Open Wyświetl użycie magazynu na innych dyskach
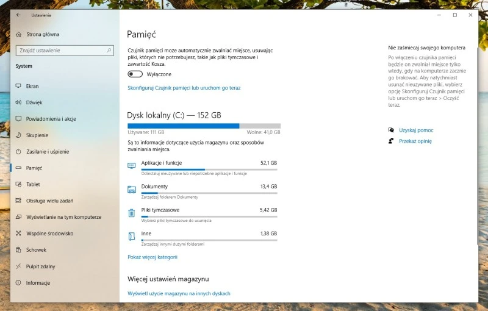 click(x=179, y=293)
